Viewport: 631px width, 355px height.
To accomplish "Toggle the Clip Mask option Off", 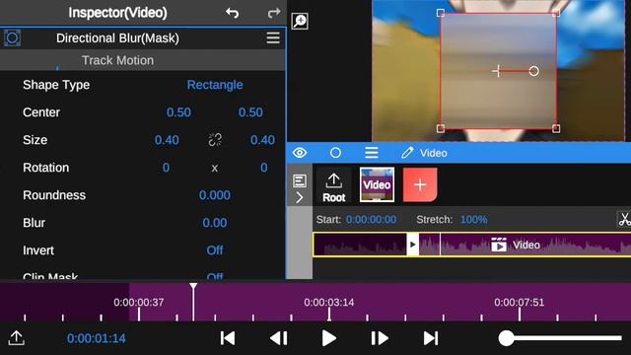I will (x=215, y=276).
